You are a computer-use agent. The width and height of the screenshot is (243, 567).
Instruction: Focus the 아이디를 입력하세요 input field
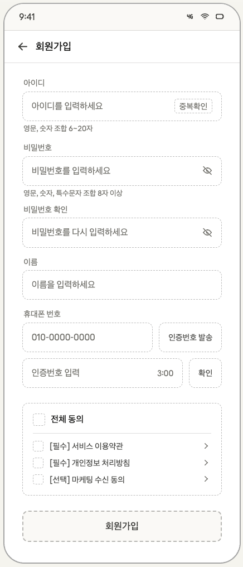pos(122,106)
